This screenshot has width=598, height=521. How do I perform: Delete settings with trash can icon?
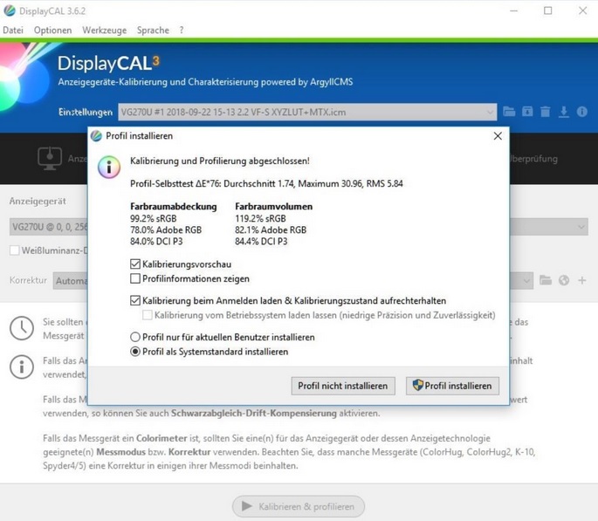(546, 112)
